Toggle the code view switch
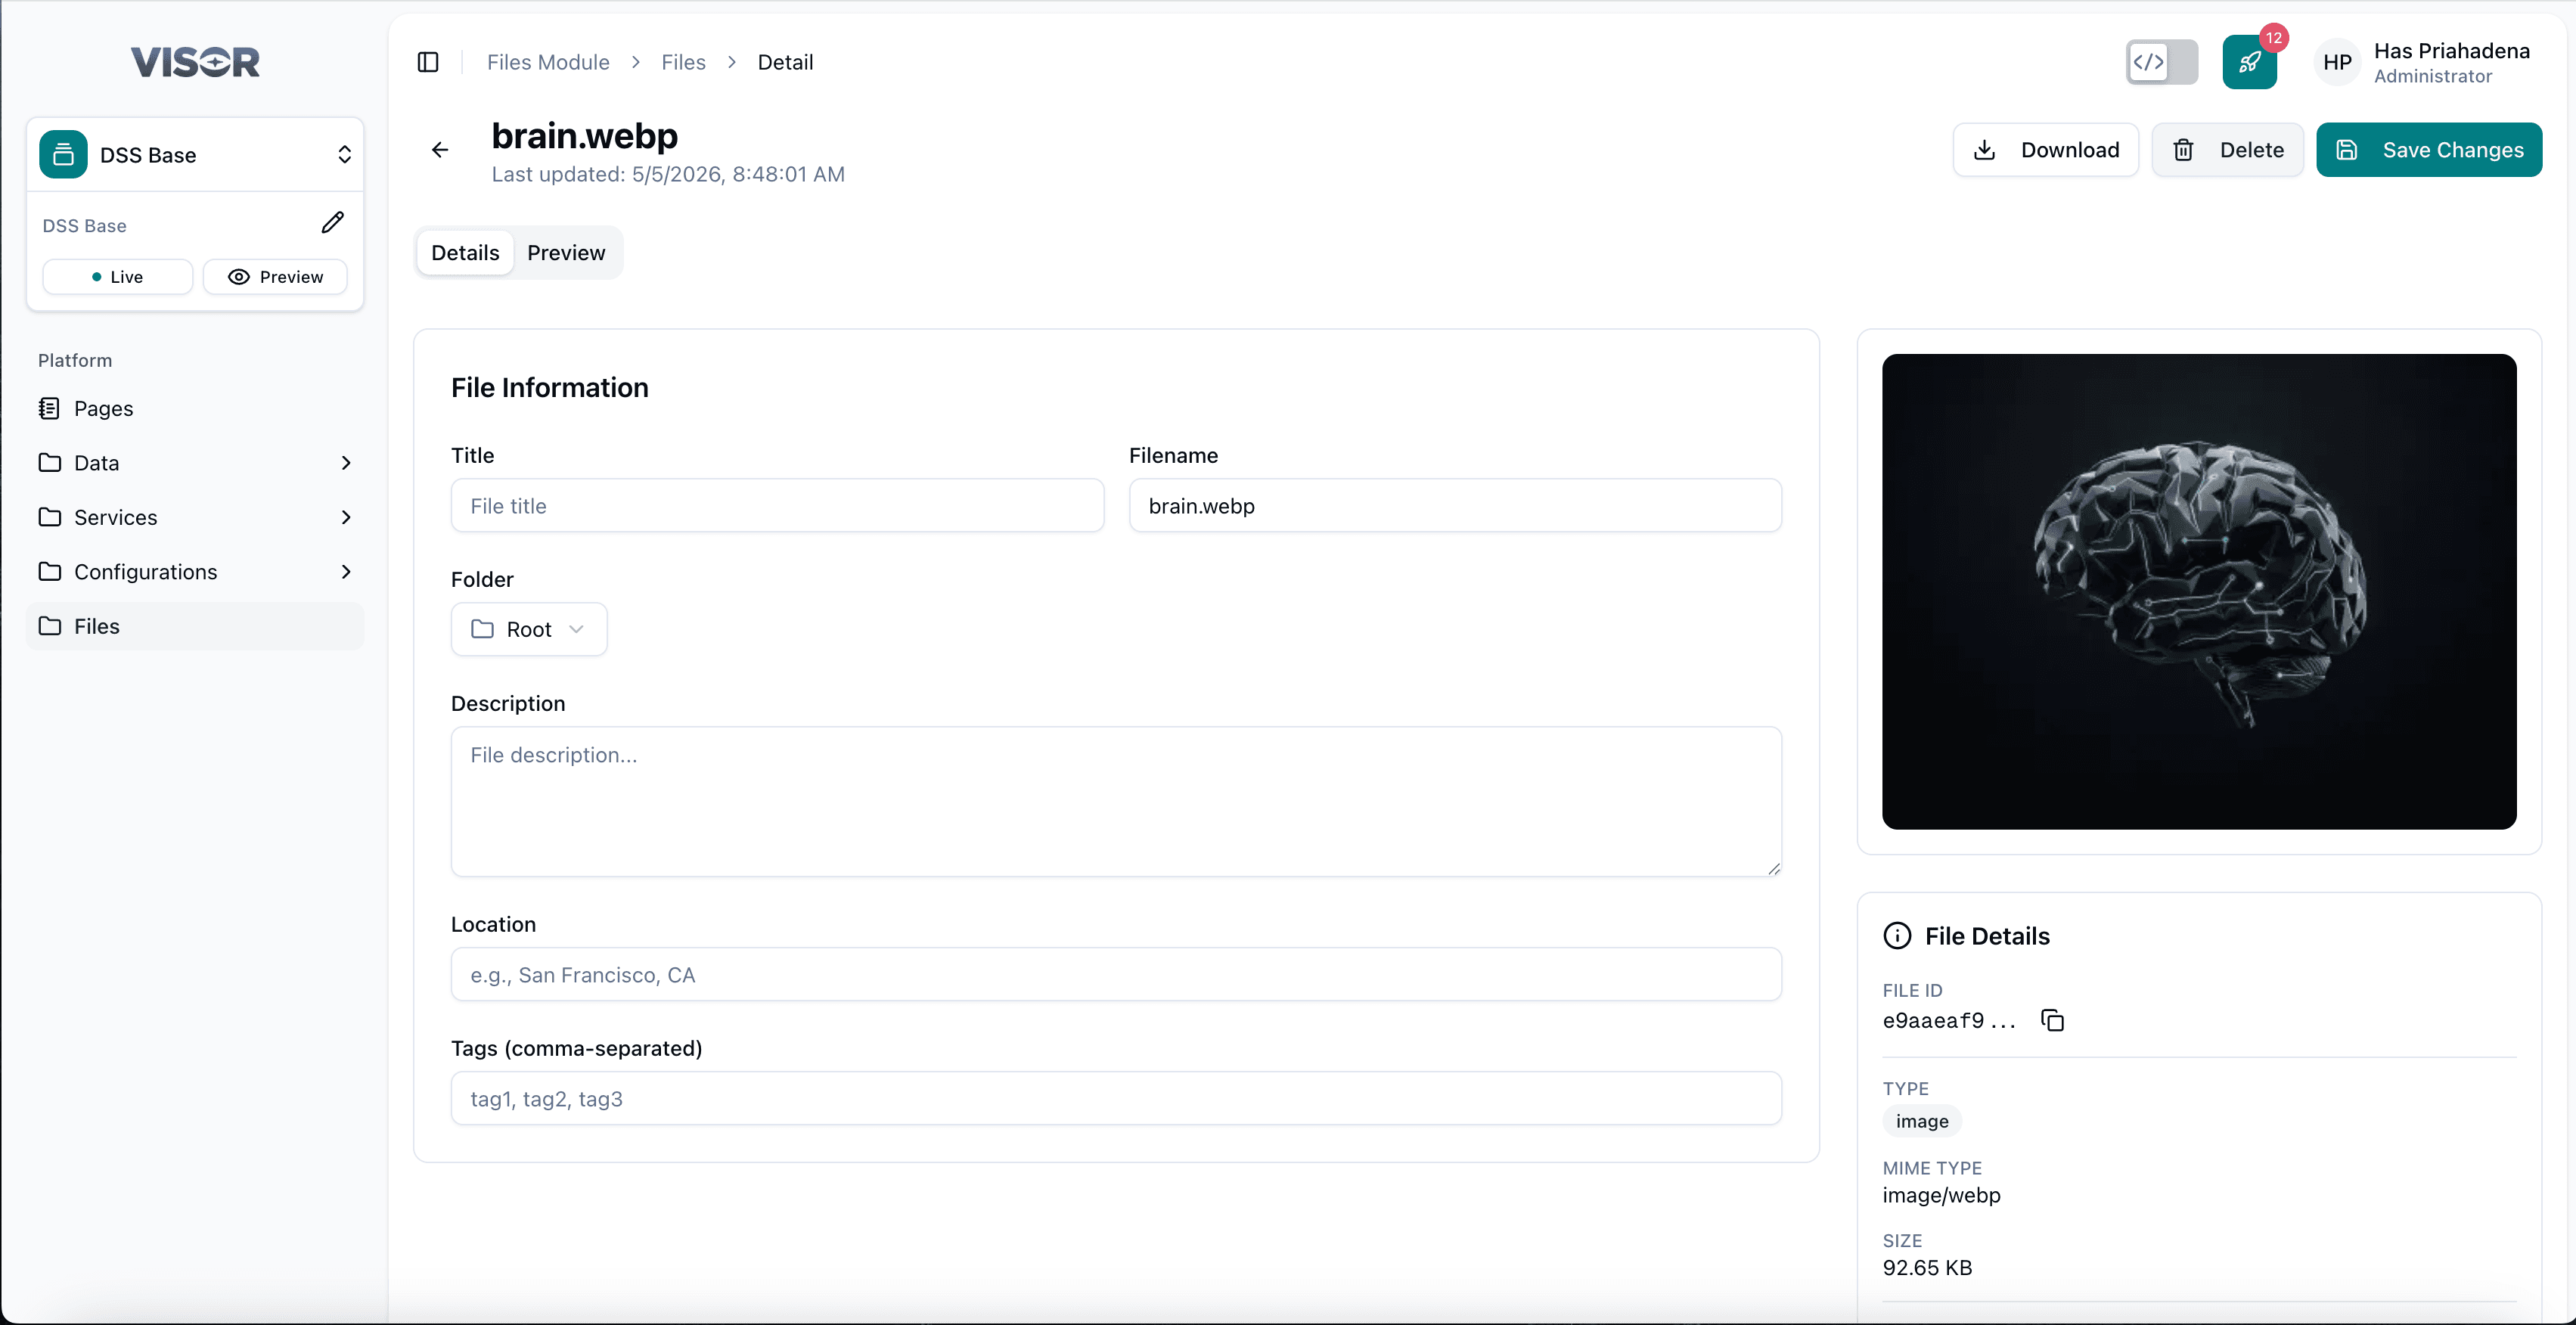The width and height of the screenshot is (2576, 1325). click(x=2161, y=62)
